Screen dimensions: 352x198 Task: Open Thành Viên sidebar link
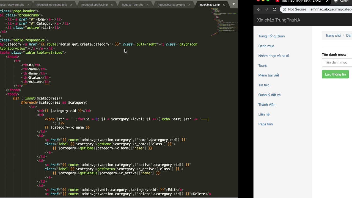coord(267,105)
